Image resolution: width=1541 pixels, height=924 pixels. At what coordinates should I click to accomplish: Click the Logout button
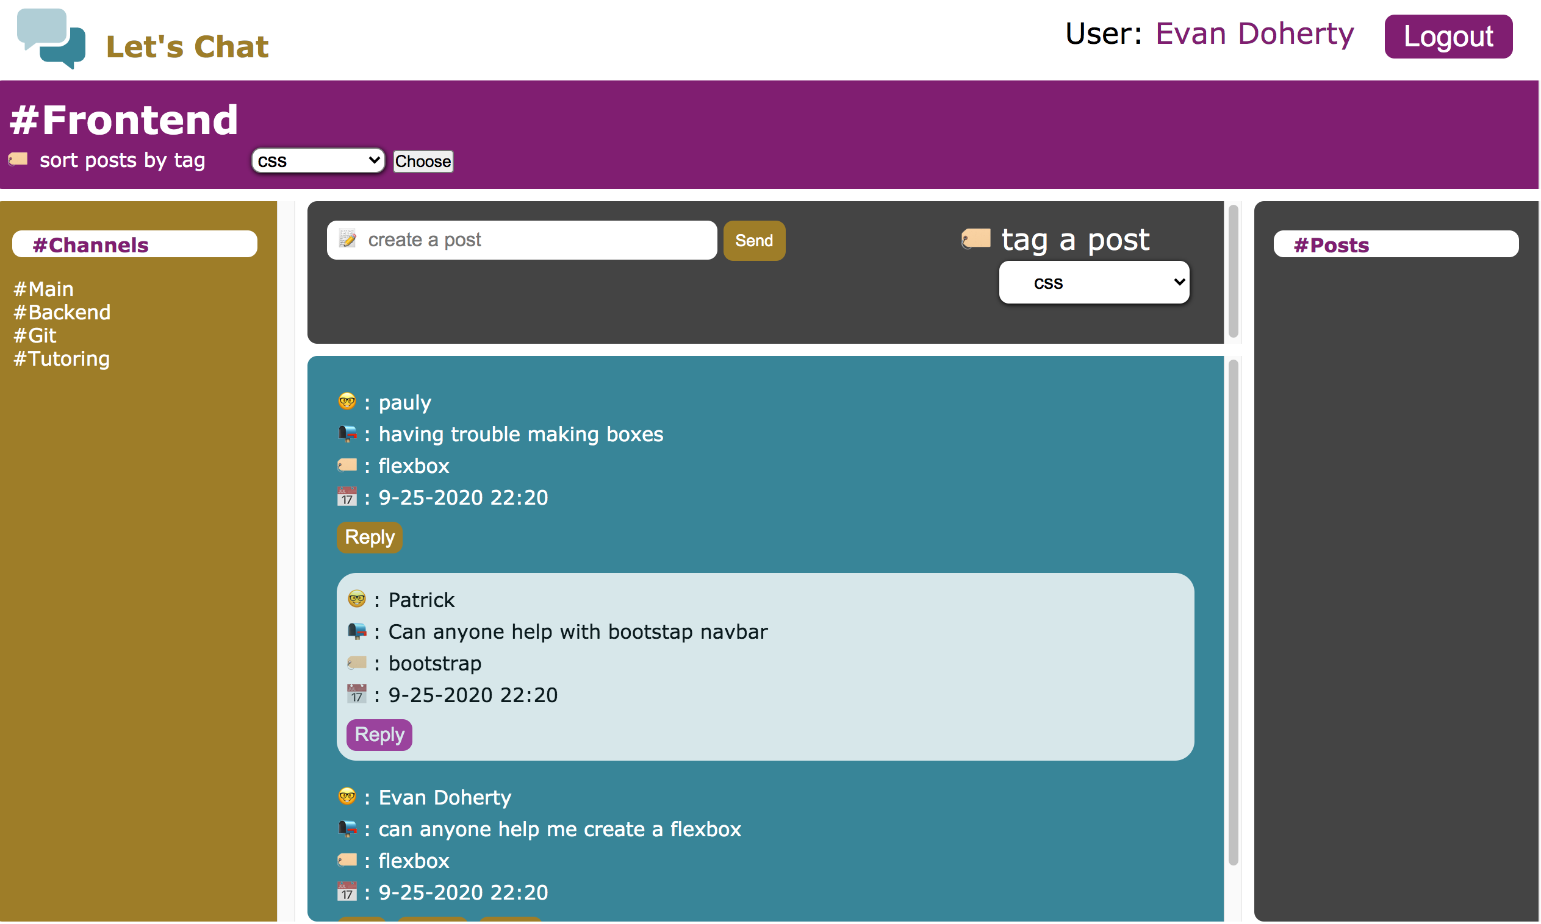point(1448,36)
